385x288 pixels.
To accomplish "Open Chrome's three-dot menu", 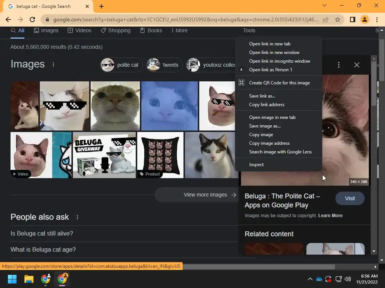I will click(x=377, y=19).
